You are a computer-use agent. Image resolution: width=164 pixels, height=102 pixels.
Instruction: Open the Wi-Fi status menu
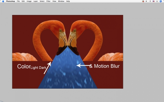[x=157, y=1]
